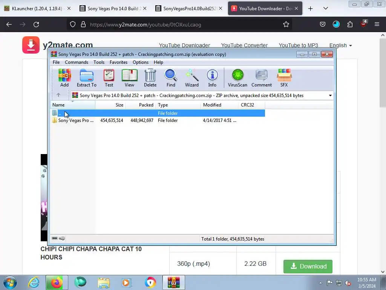Select the Sony Vegas Pro folder row
The width and height of the screenshot is (386, 290).
(158, 120)
